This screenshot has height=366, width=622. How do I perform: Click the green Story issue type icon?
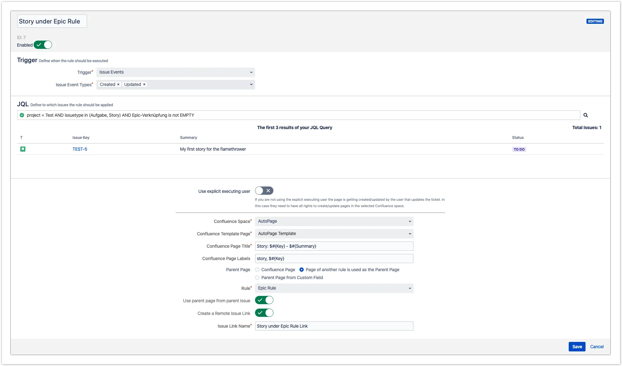(23, 149)
